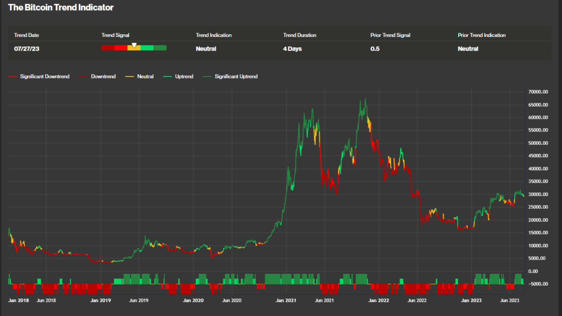The image size is (562, 316).
Task: Click the Trend Duration value 4 Days
Action: click(x=292, y=49)
